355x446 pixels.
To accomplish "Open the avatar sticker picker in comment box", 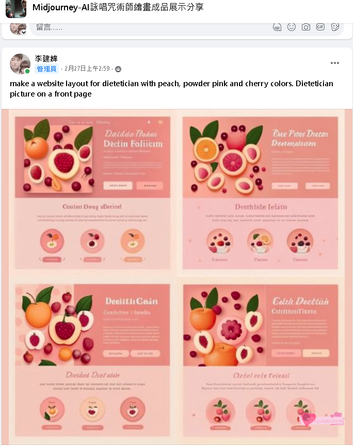I will pyautogui.click(x=277, y=27).
